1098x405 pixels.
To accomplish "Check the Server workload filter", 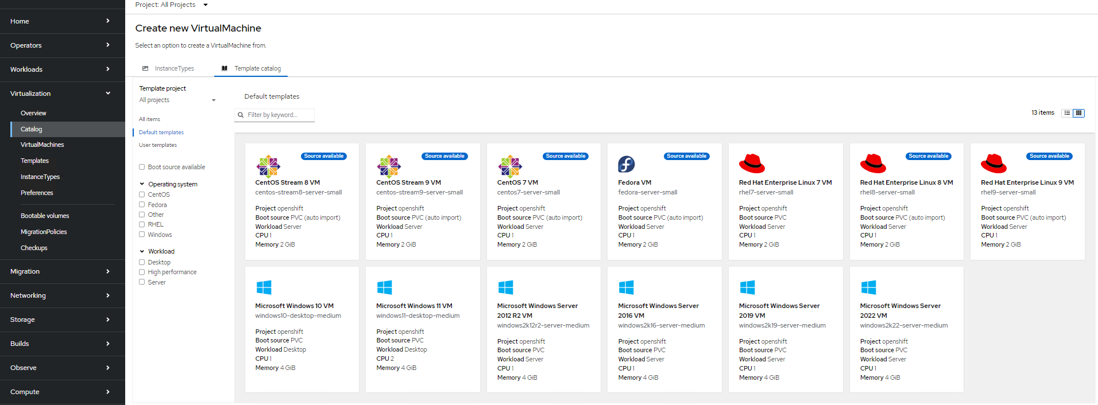I will (142, 282).
